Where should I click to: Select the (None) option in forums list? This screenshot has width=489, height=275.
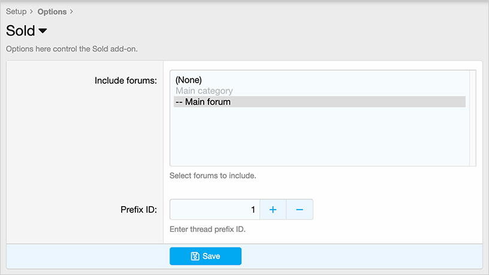coord(189,80)
